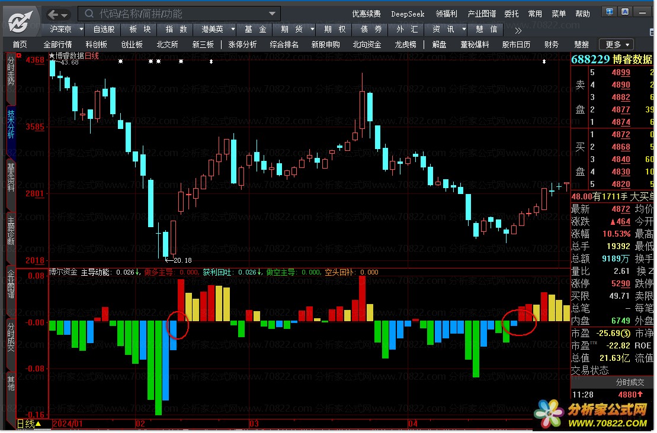Click the double-chevron toolbar overflow icon
Screen dimensions: 657x433
coord(518,30)
